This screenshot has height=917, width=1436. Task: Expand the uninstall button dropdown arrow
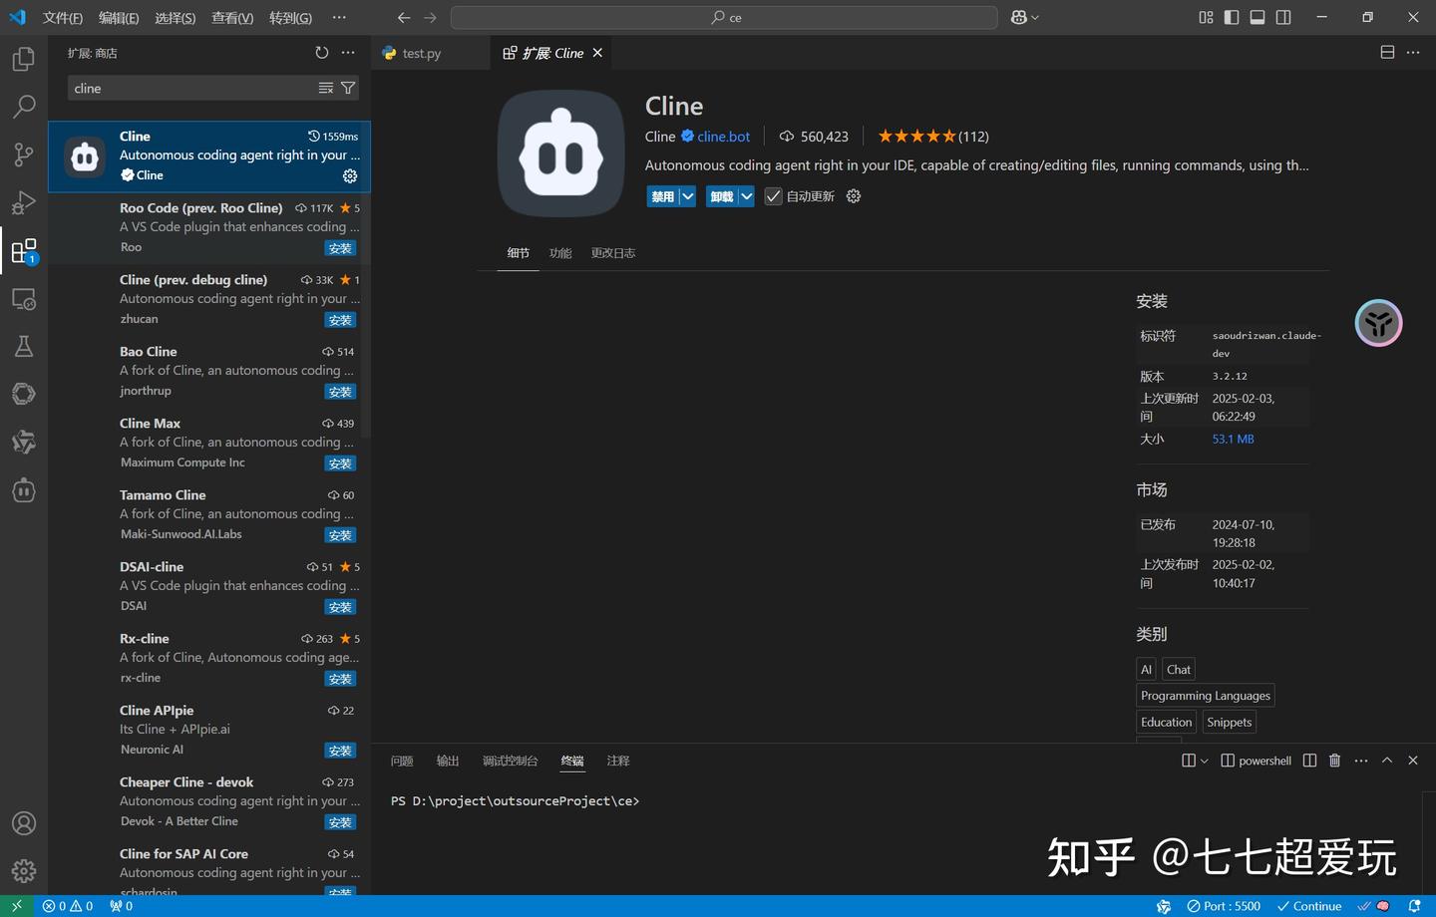coord(746,196)
